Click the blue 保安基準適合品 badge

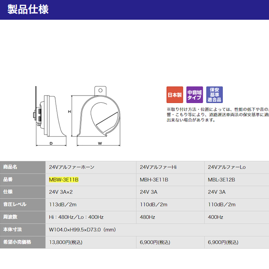tap(214, 95)
